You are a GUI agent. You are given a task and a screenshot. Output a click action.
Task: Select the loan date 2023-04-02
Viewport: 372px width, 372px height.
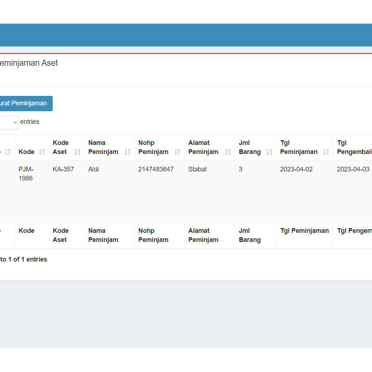coord(296,169)
